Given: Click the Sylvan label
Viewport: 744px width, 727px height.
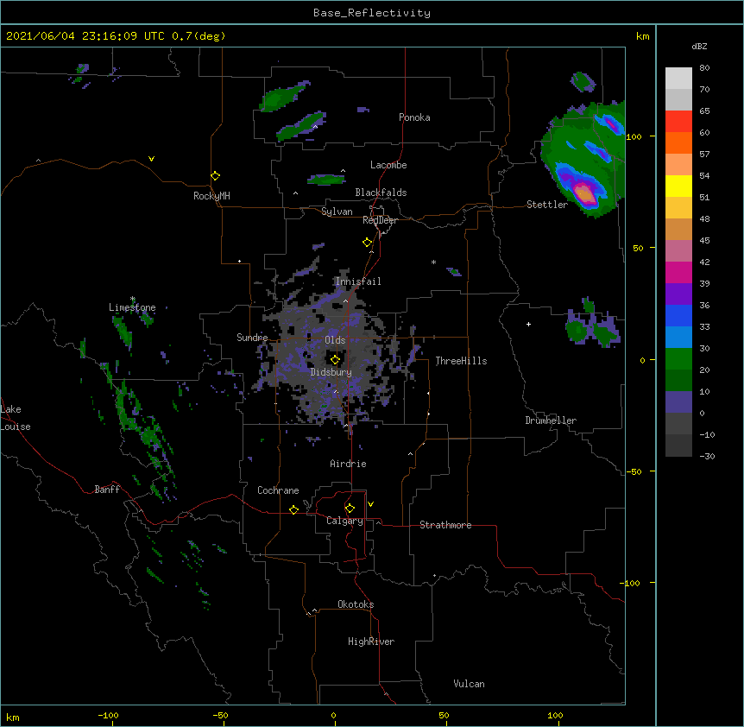Looking at the screenshot, I should 337,212.
